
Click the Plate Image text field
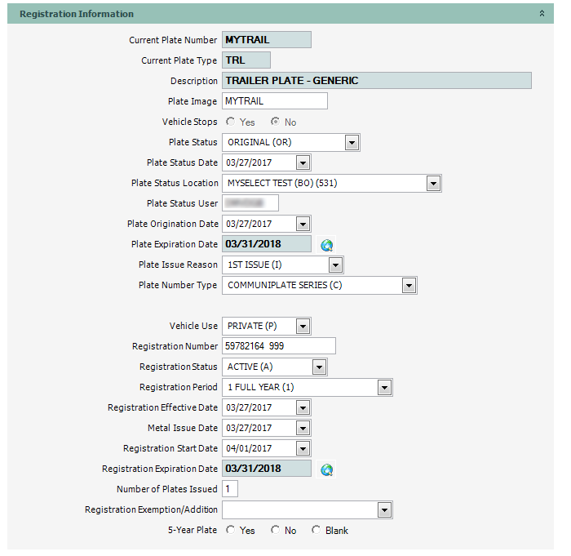(x=274, y=101)
